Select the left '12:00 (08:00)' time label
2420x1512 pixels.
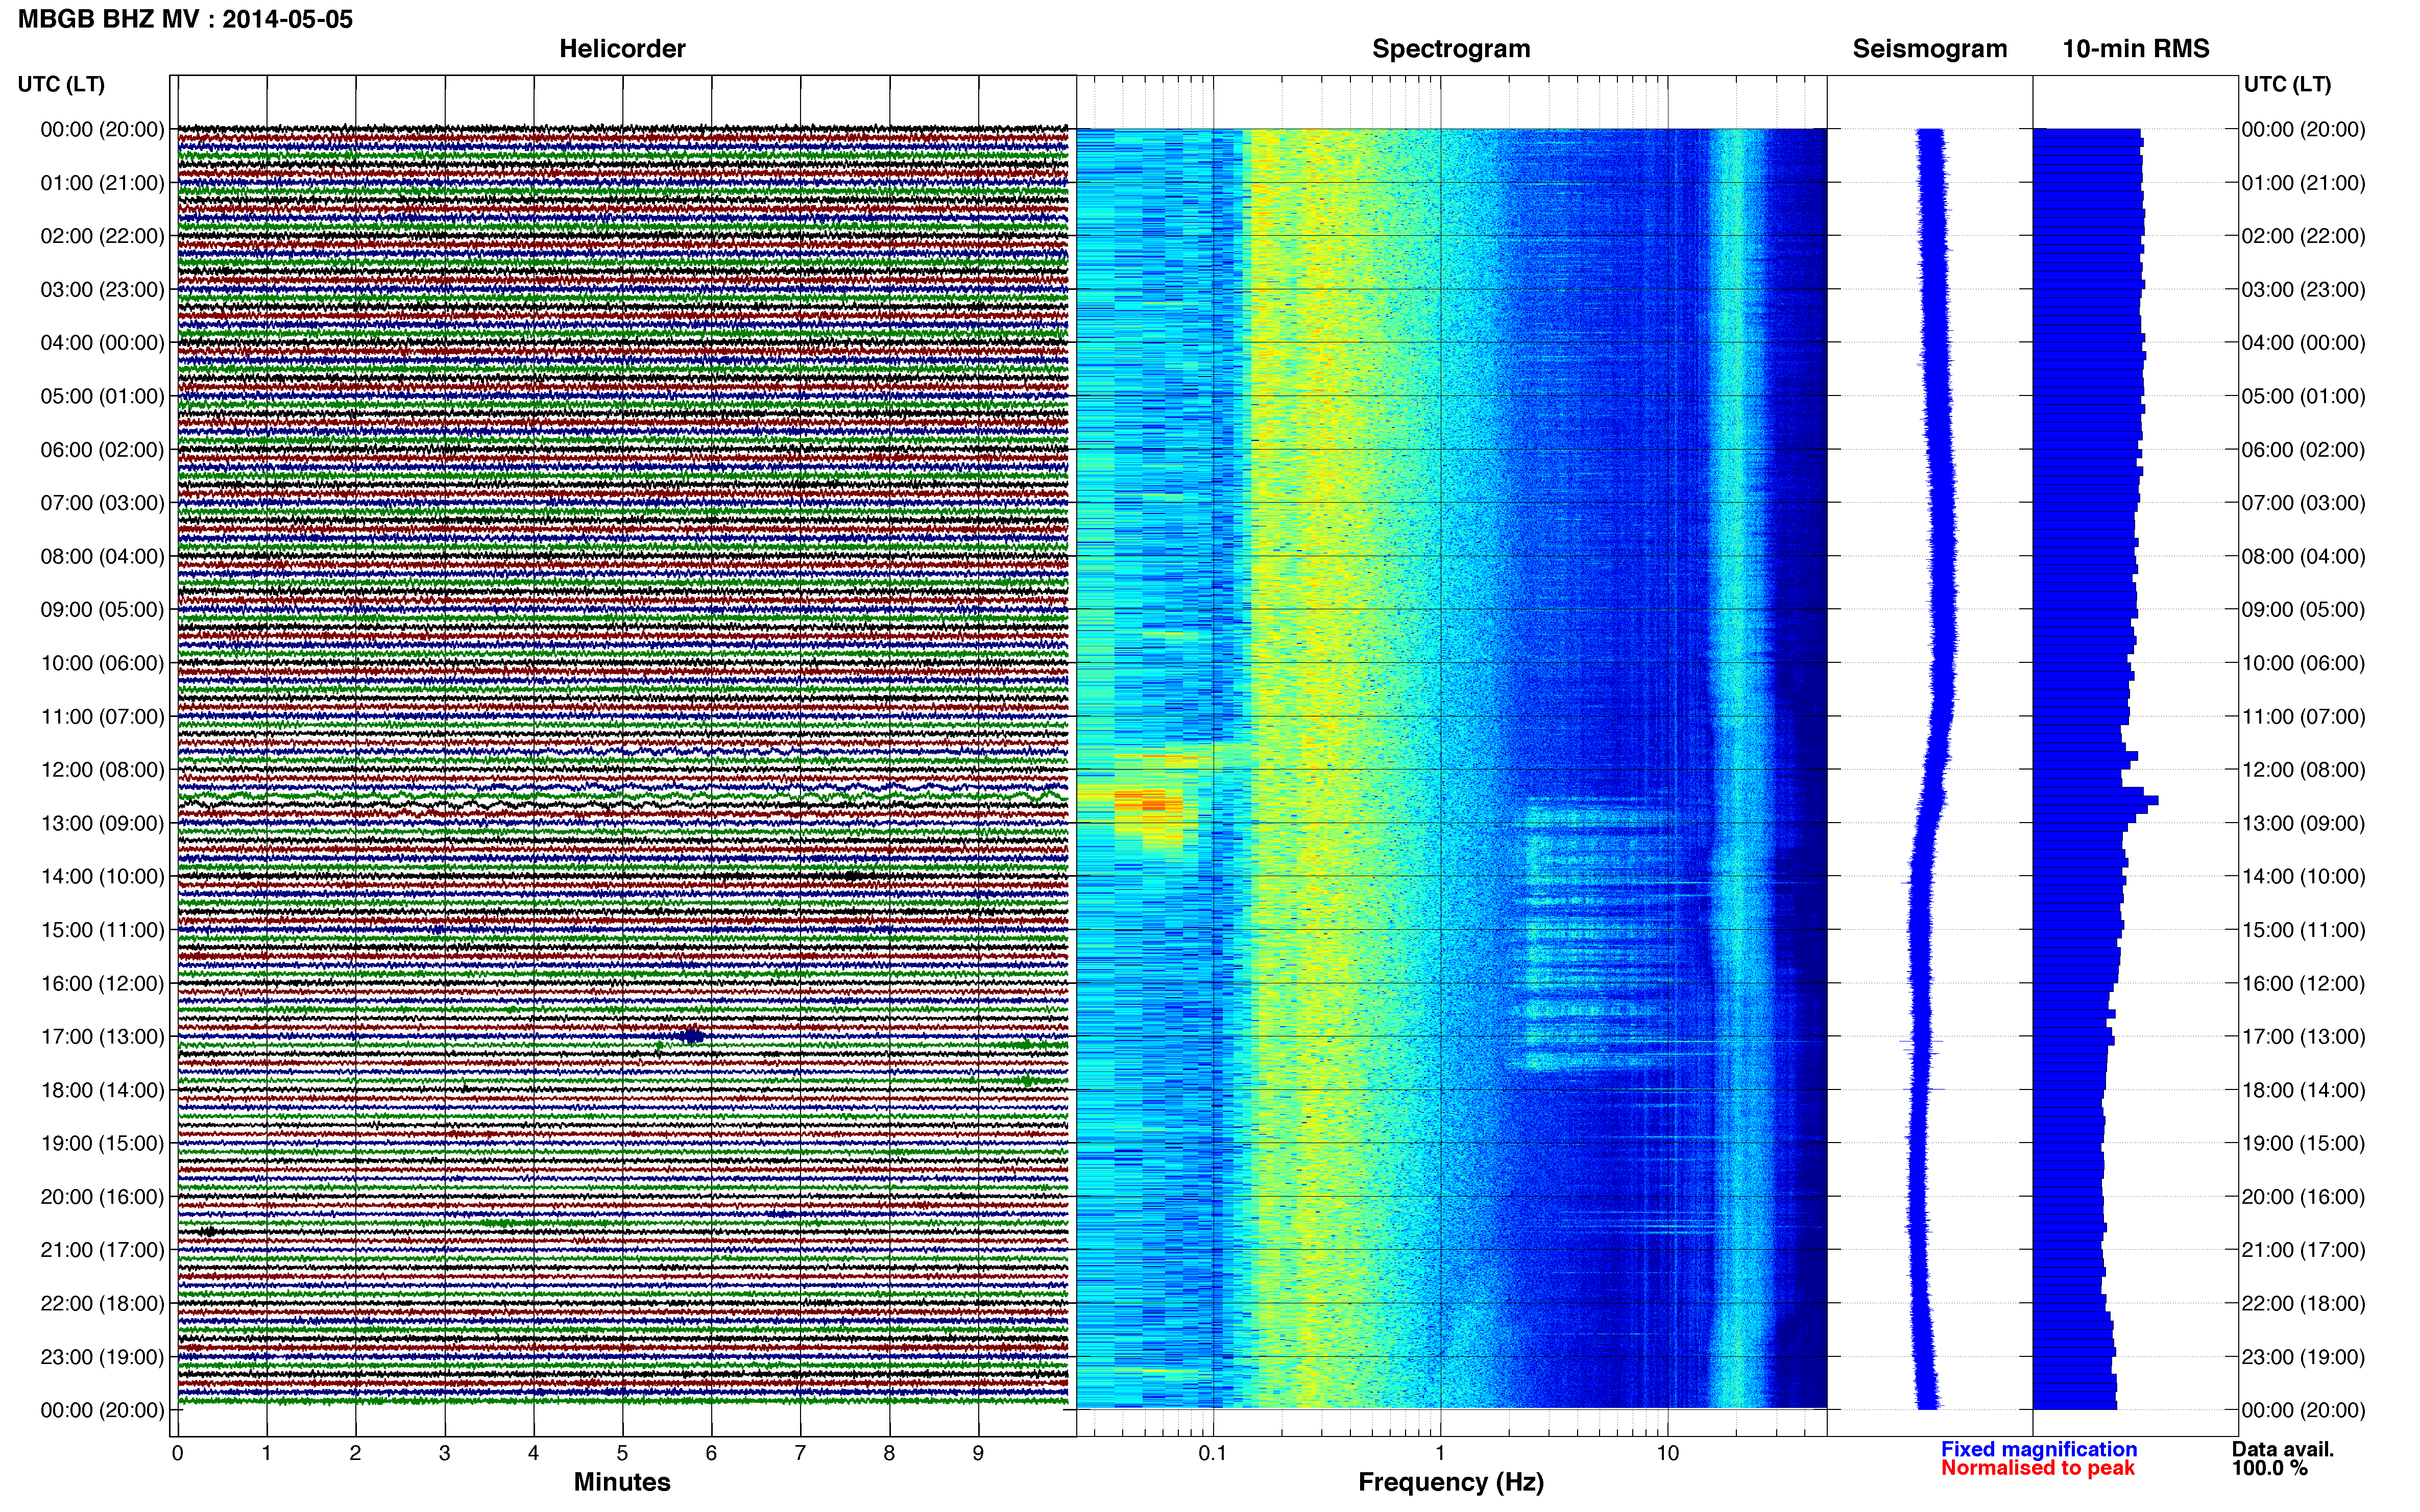tap(102, 770)
